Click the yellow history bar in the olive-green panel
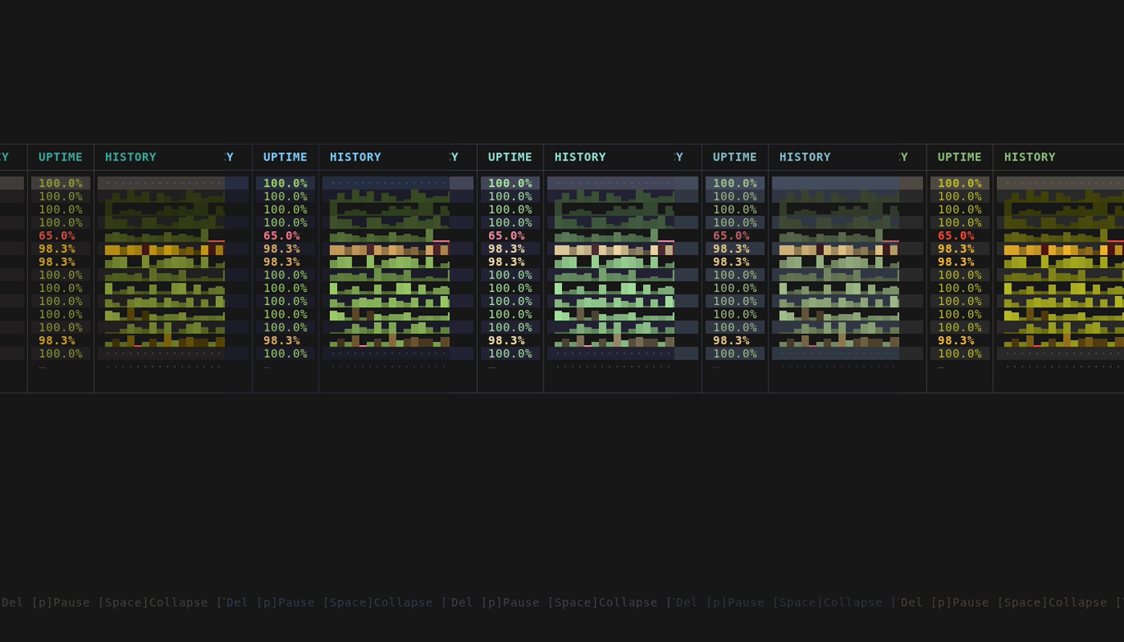This screenshot has width=1124, height=642. point(1064,250)
